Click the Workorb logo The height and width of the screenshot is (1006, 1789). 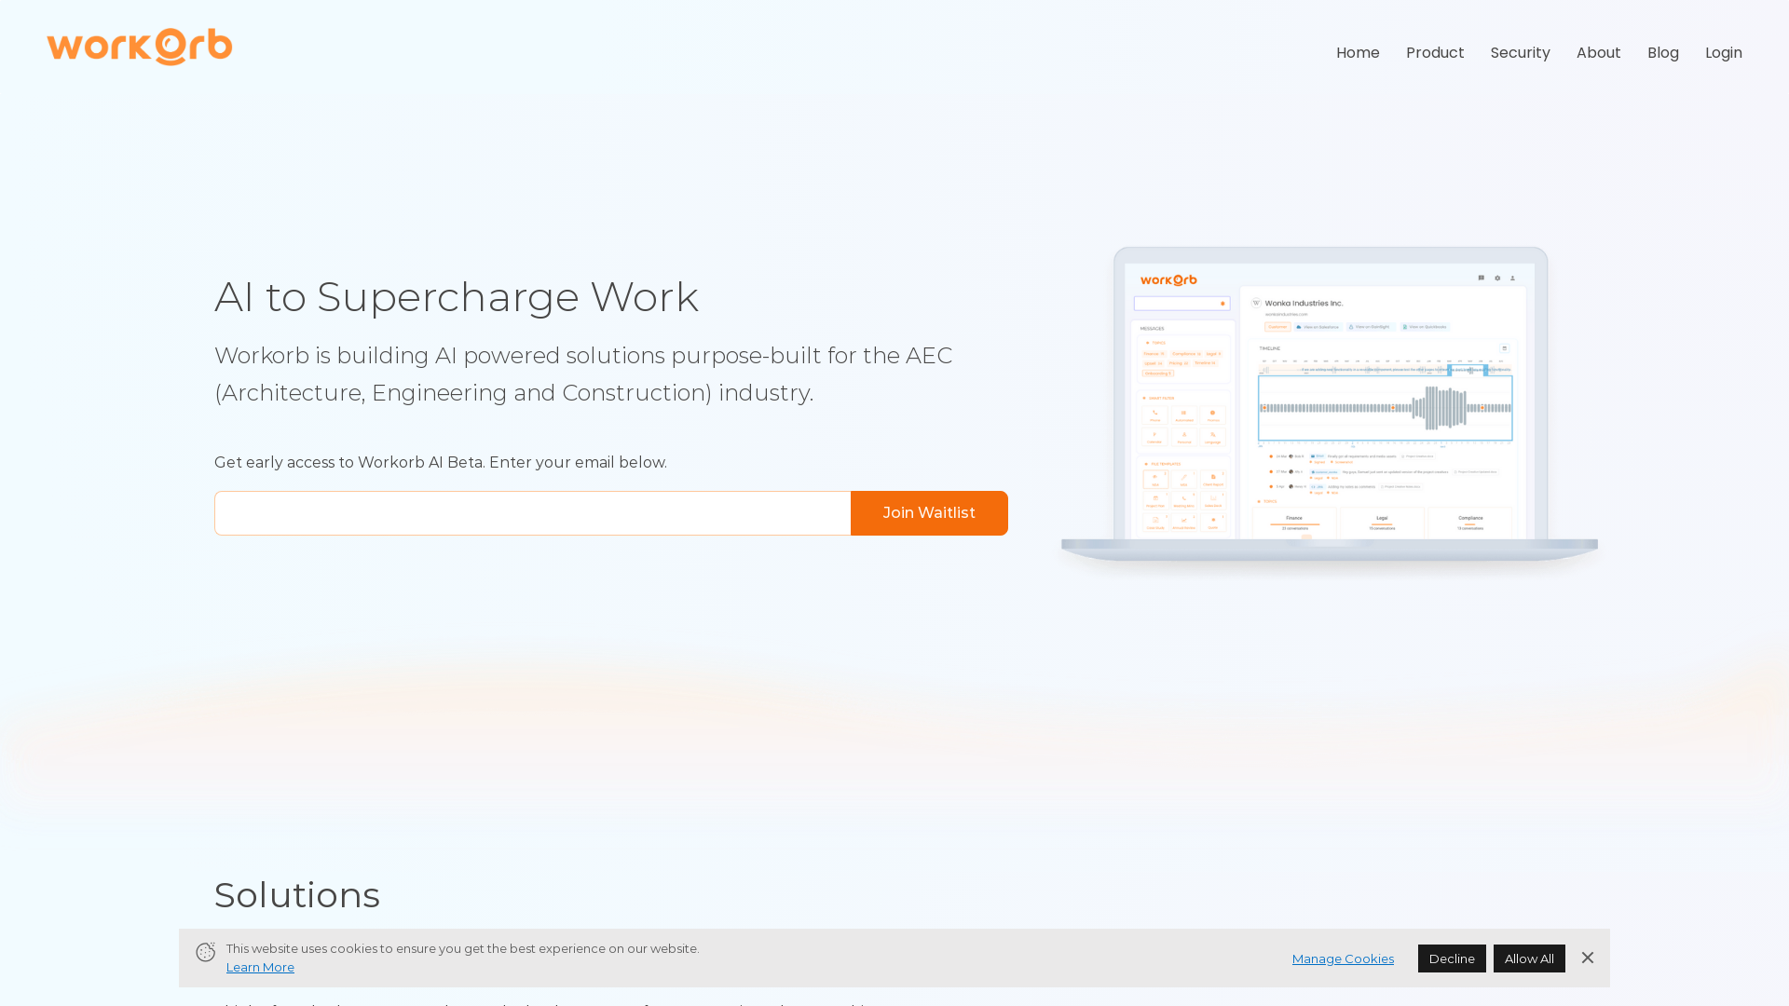[140, 47]
